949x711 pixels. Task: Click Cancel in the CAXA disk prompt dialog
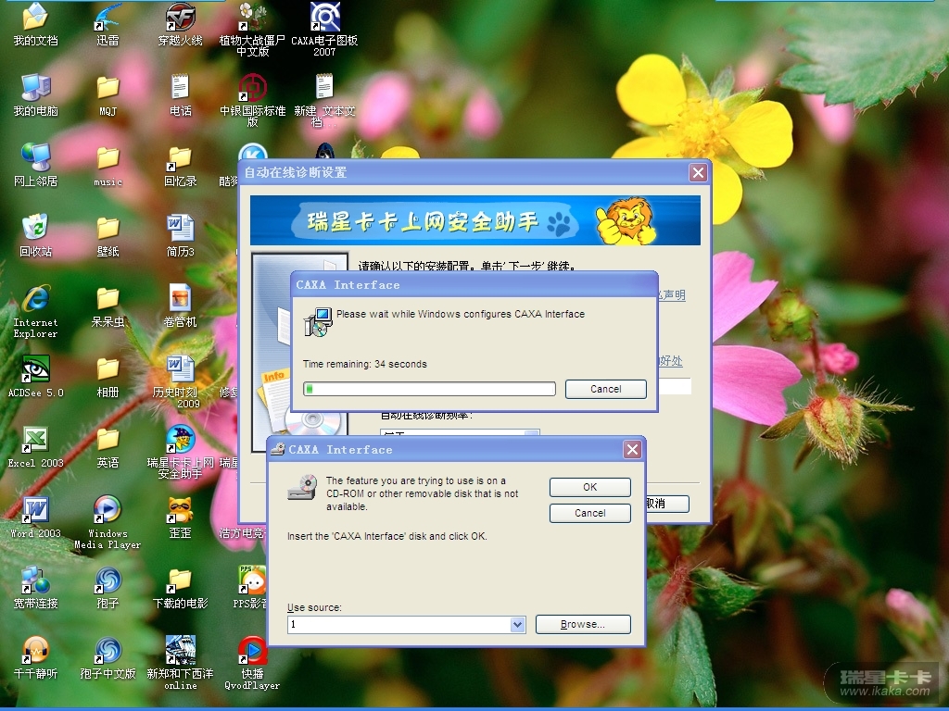[590, 513]
